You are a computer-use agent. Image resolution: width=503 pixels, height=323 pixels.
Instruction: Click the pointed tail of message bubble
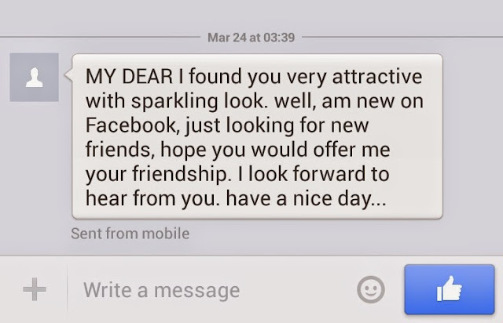[70, 77]
